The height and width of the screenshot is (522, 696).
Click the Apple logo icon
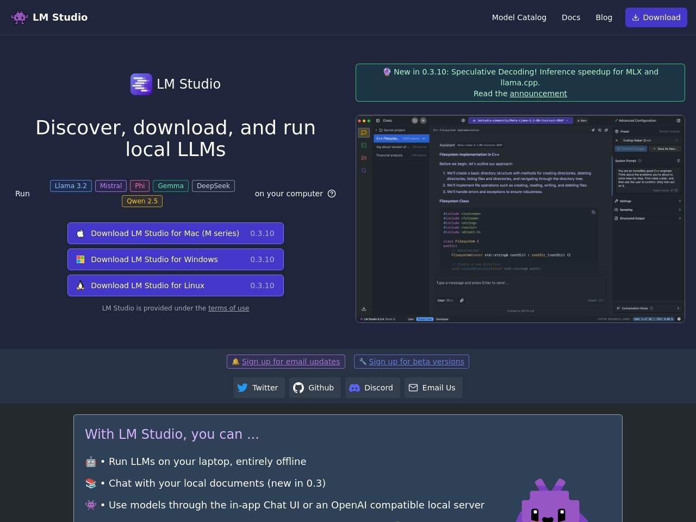click(80, 233)
